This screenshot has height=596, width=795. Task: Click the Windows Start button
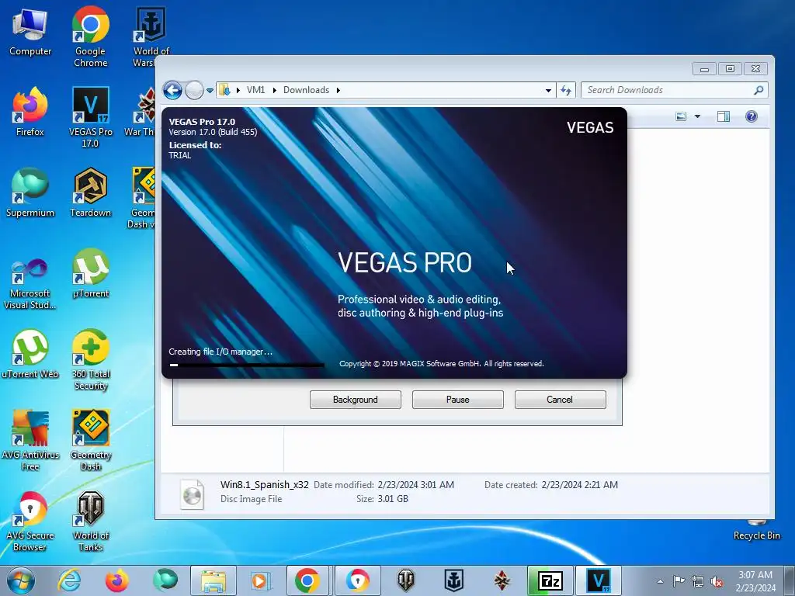[21, 580]
